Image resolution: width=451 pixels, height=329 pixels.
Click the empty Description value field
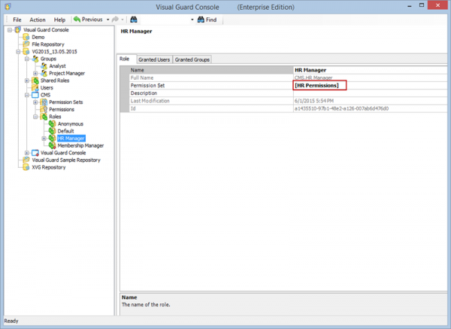(371, 93)
